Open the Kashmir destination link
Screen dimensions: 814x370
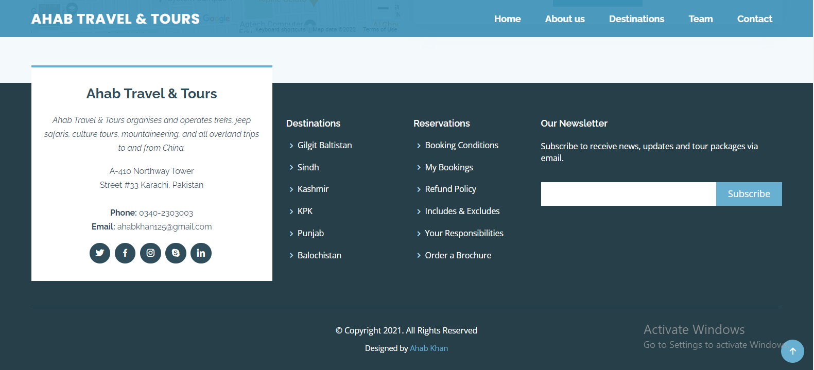tap(313, 189)
